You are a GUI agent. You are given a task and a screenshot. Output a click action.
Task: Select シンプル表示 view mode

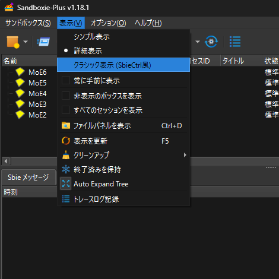tap(123, 37)
